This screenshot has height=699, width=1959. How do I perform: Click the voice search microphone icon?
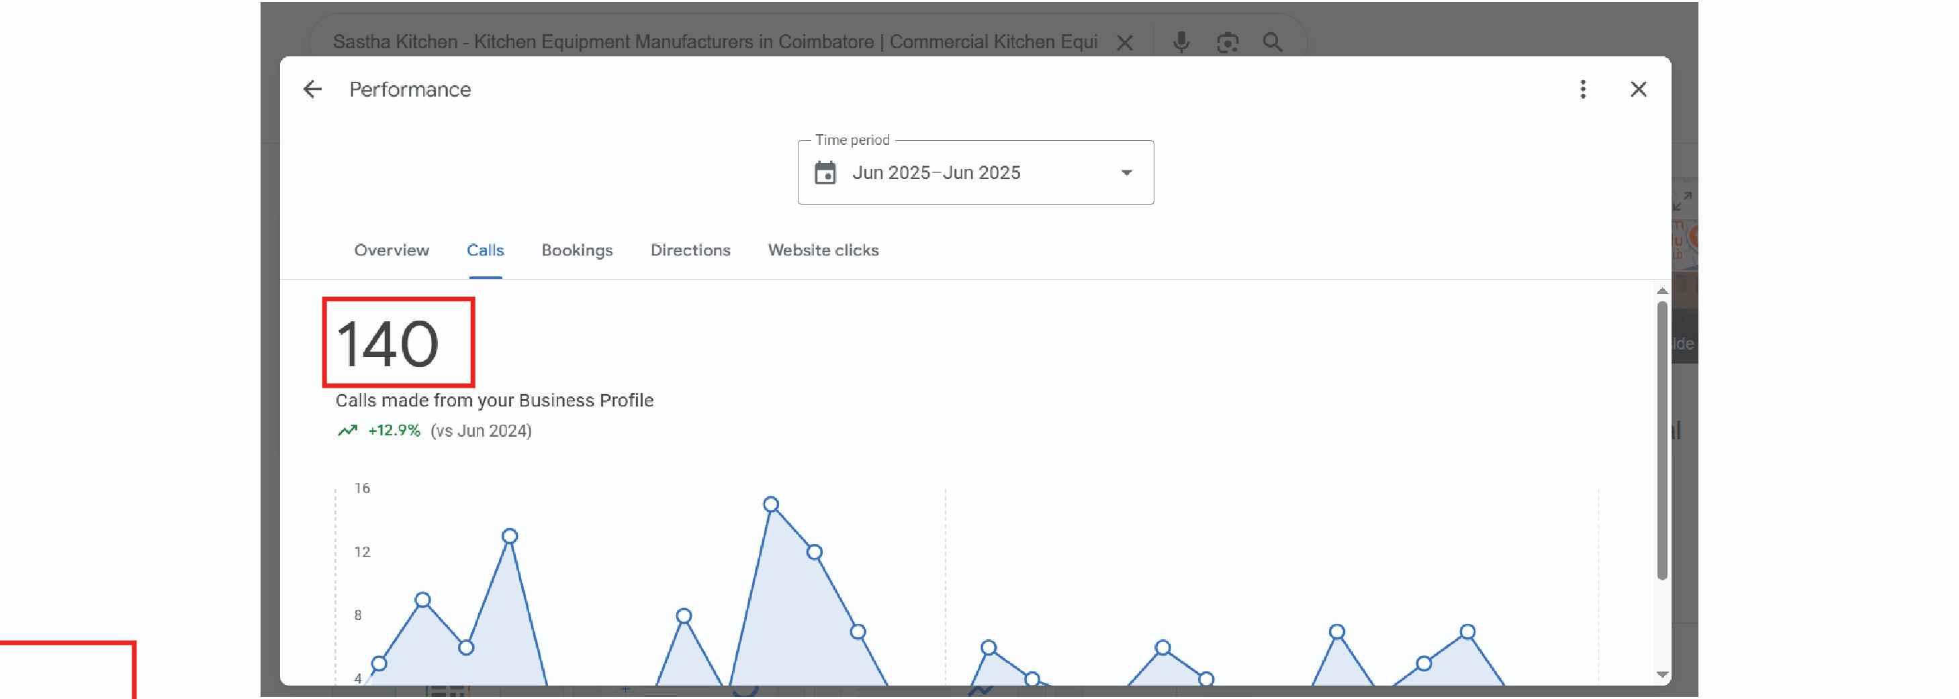(1180, 42)
